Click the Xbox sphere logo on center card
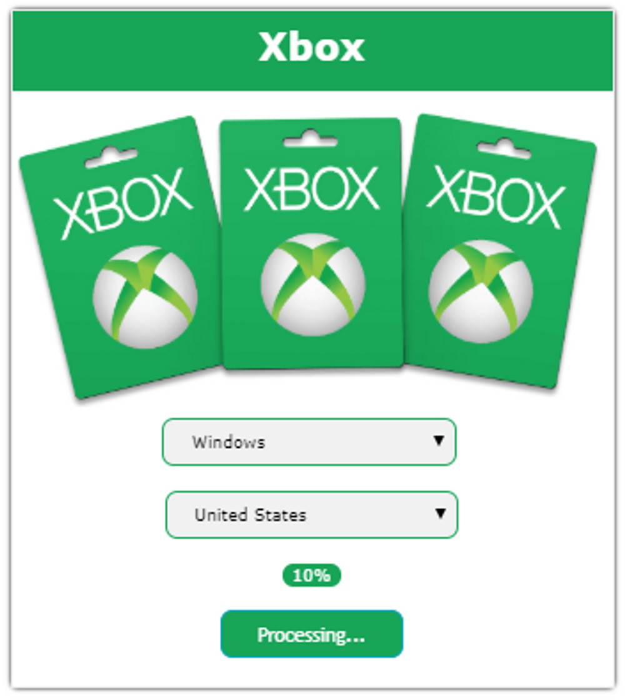 coord(312,285)
